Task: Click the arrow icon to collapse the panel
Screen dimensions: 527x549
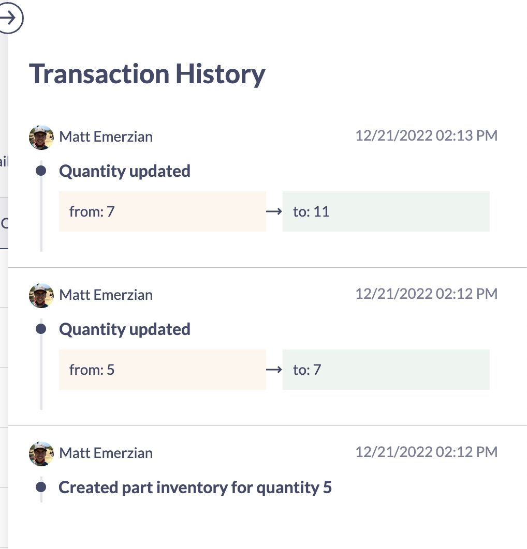Action: pyautogui.click(x=9, y=19)
